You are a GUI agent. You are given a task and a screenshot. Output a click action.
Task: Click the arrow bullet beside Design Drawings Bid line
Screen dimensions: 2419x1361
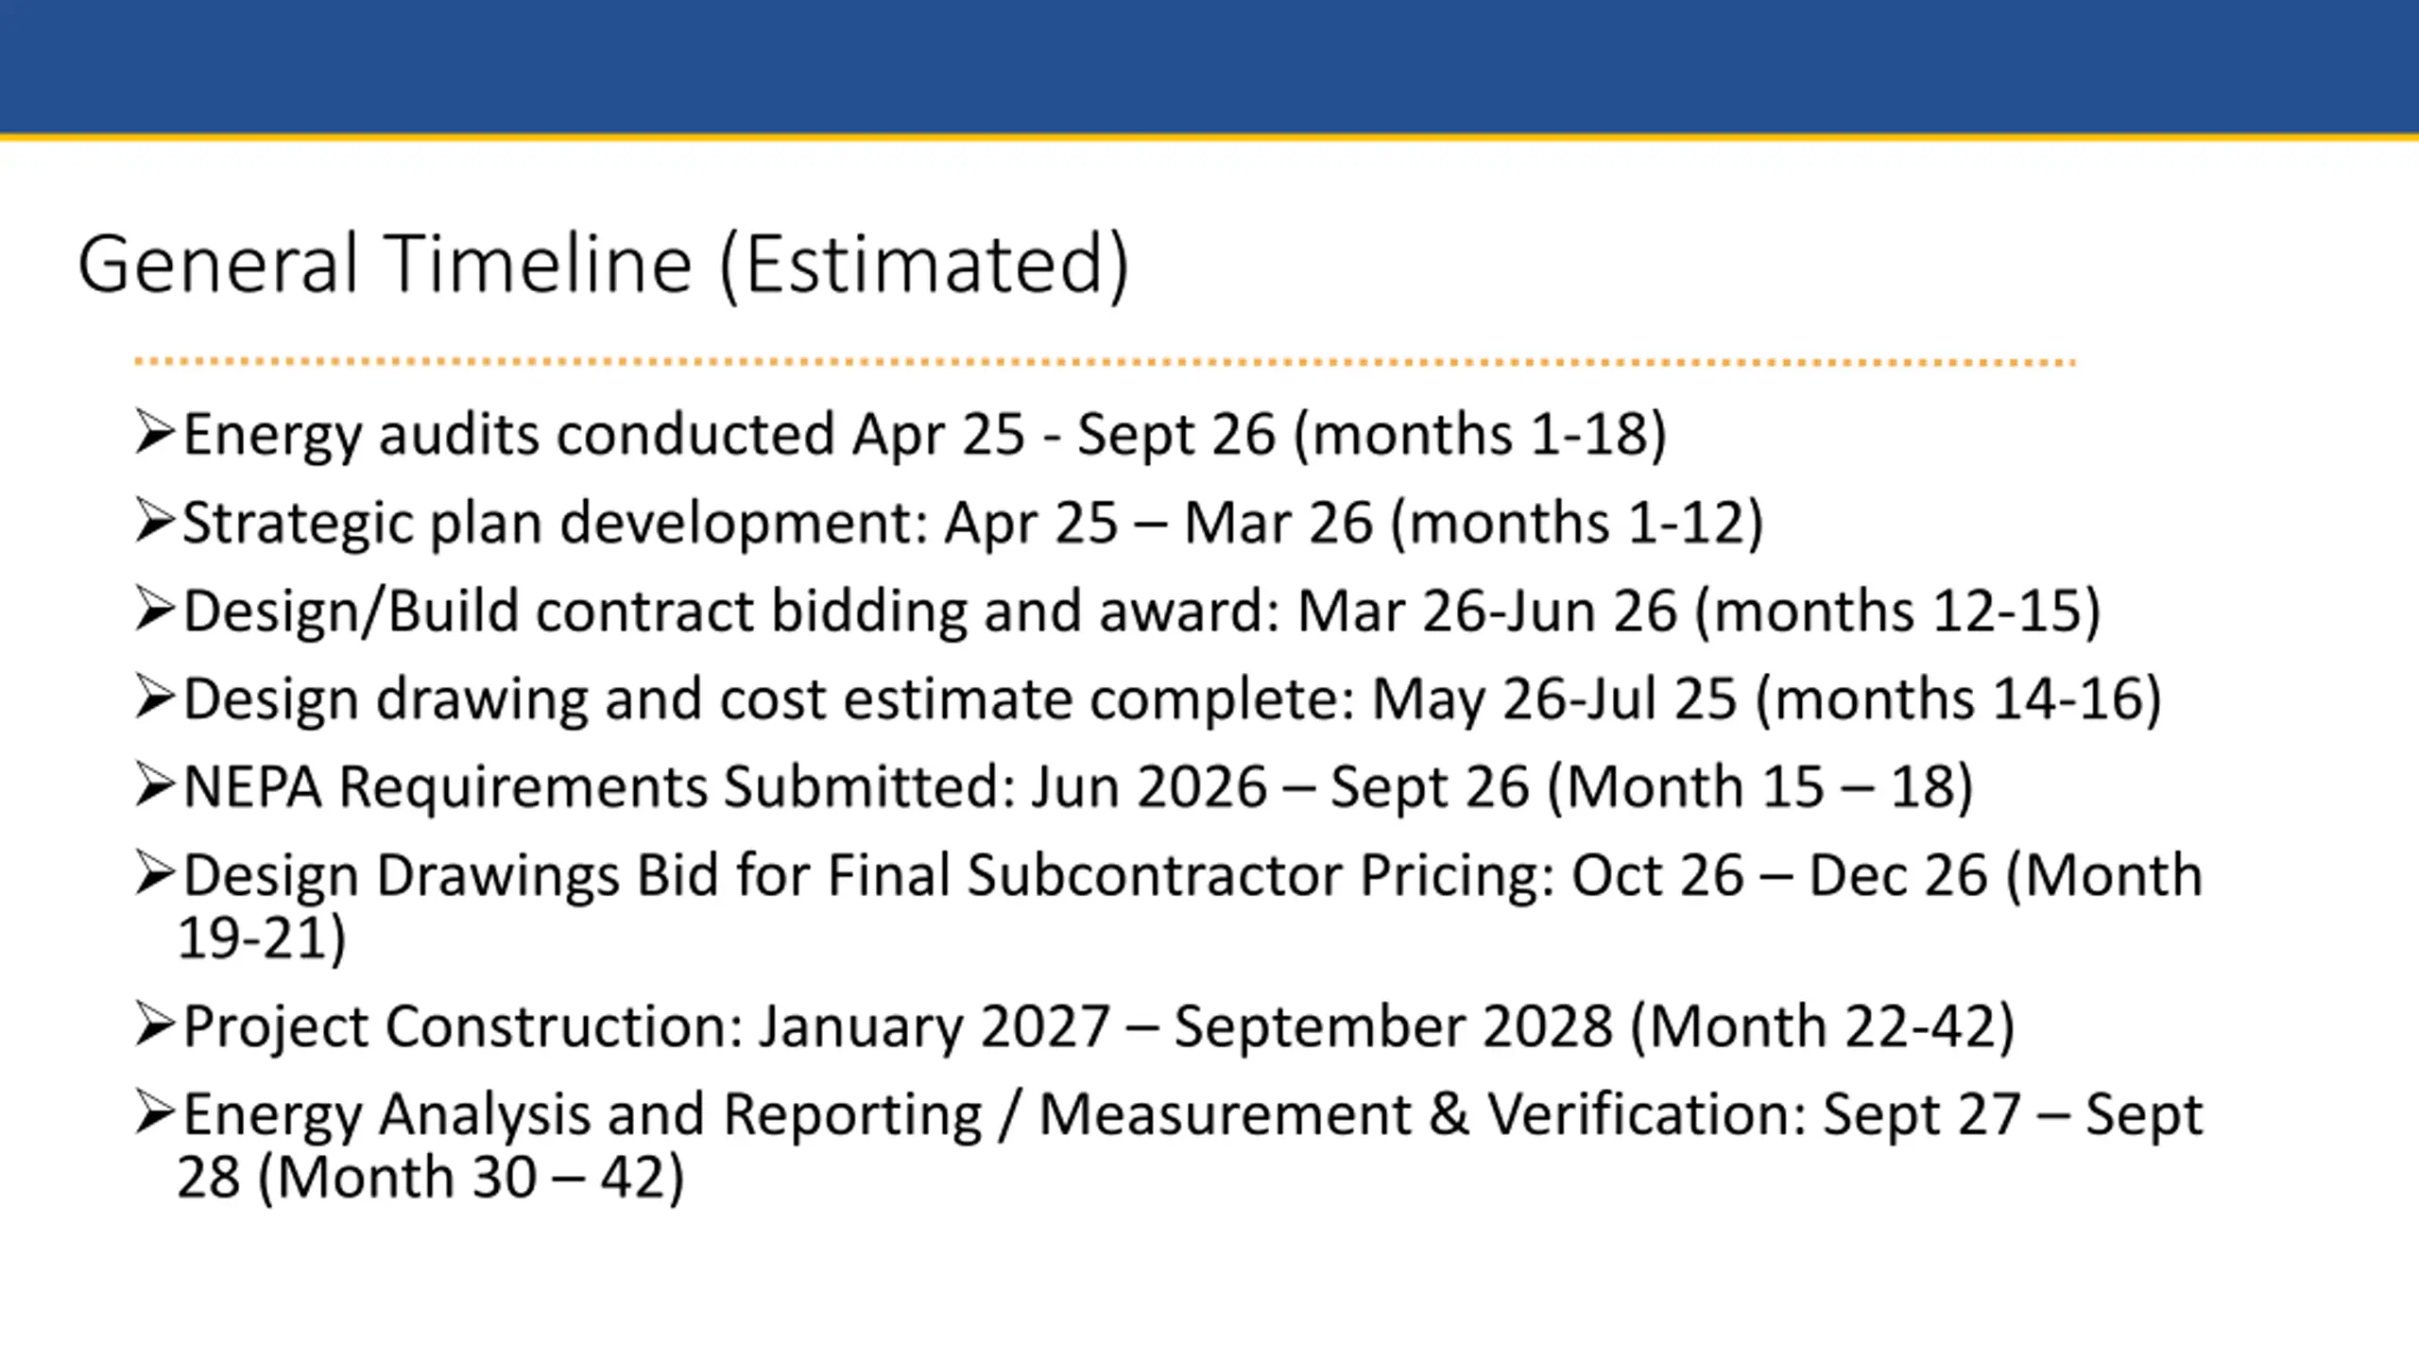coord(155,873)
